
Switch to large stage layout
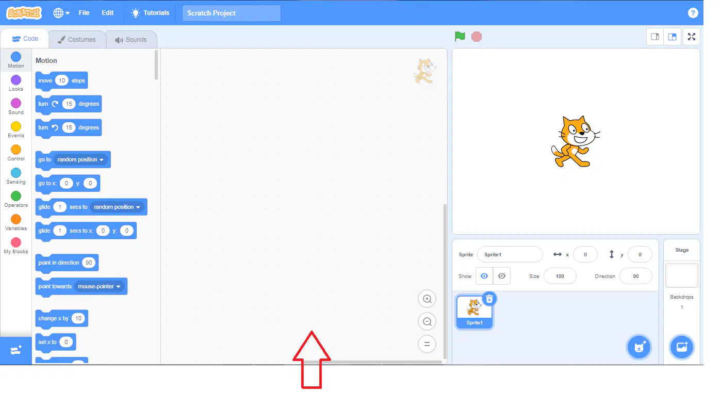[672, 37]
